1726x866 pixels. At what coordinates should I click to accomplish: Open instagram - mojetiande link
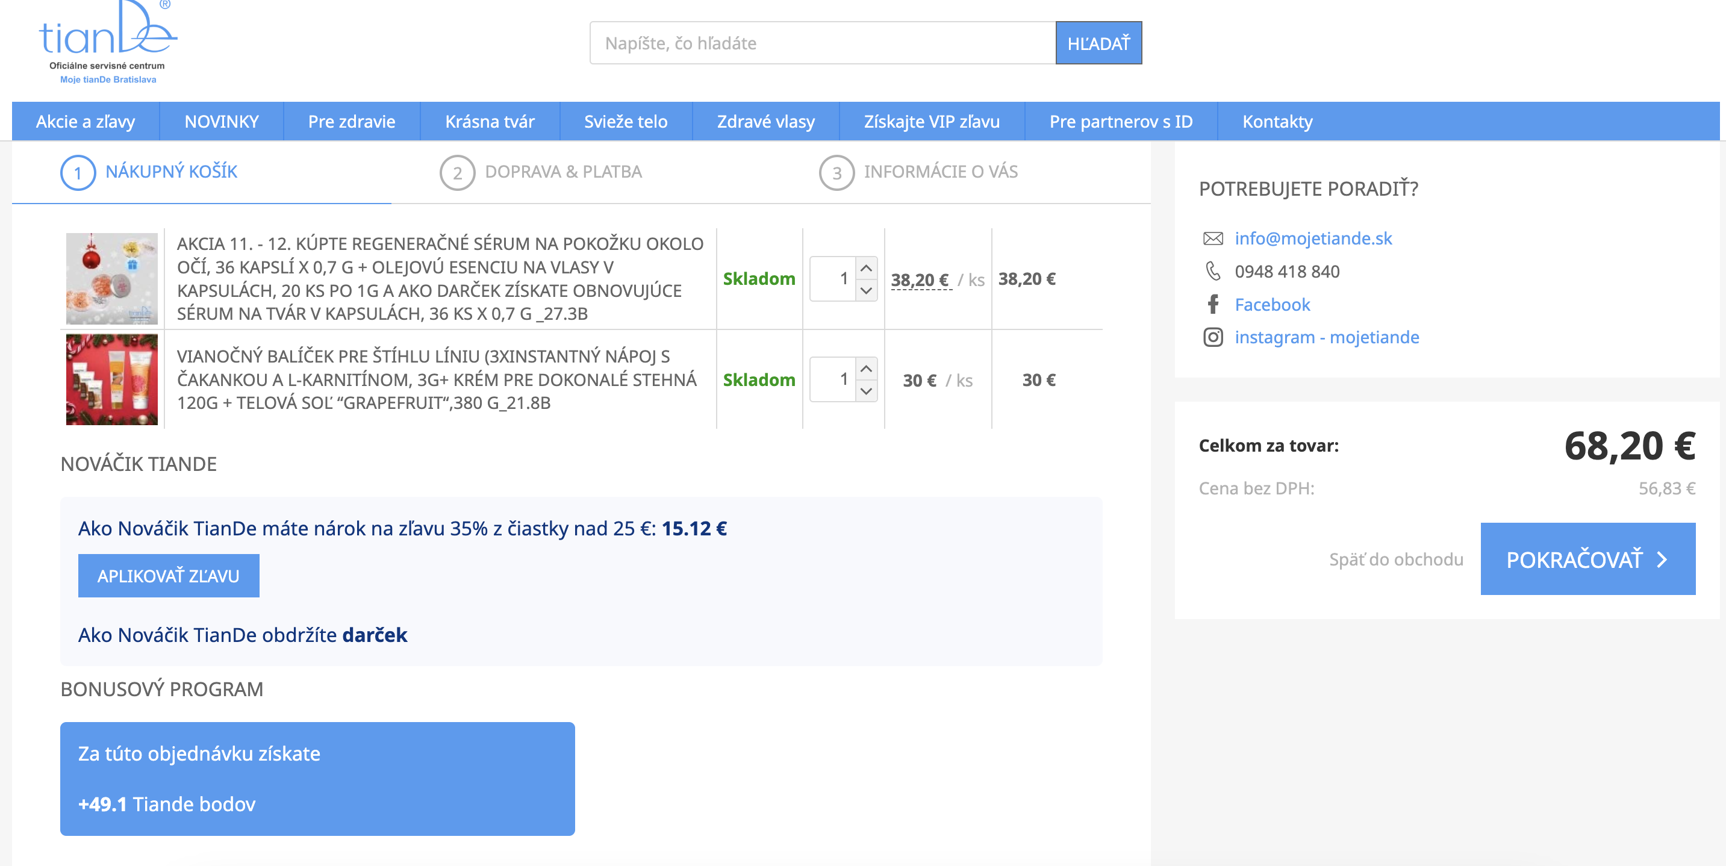coord(1327,337)
